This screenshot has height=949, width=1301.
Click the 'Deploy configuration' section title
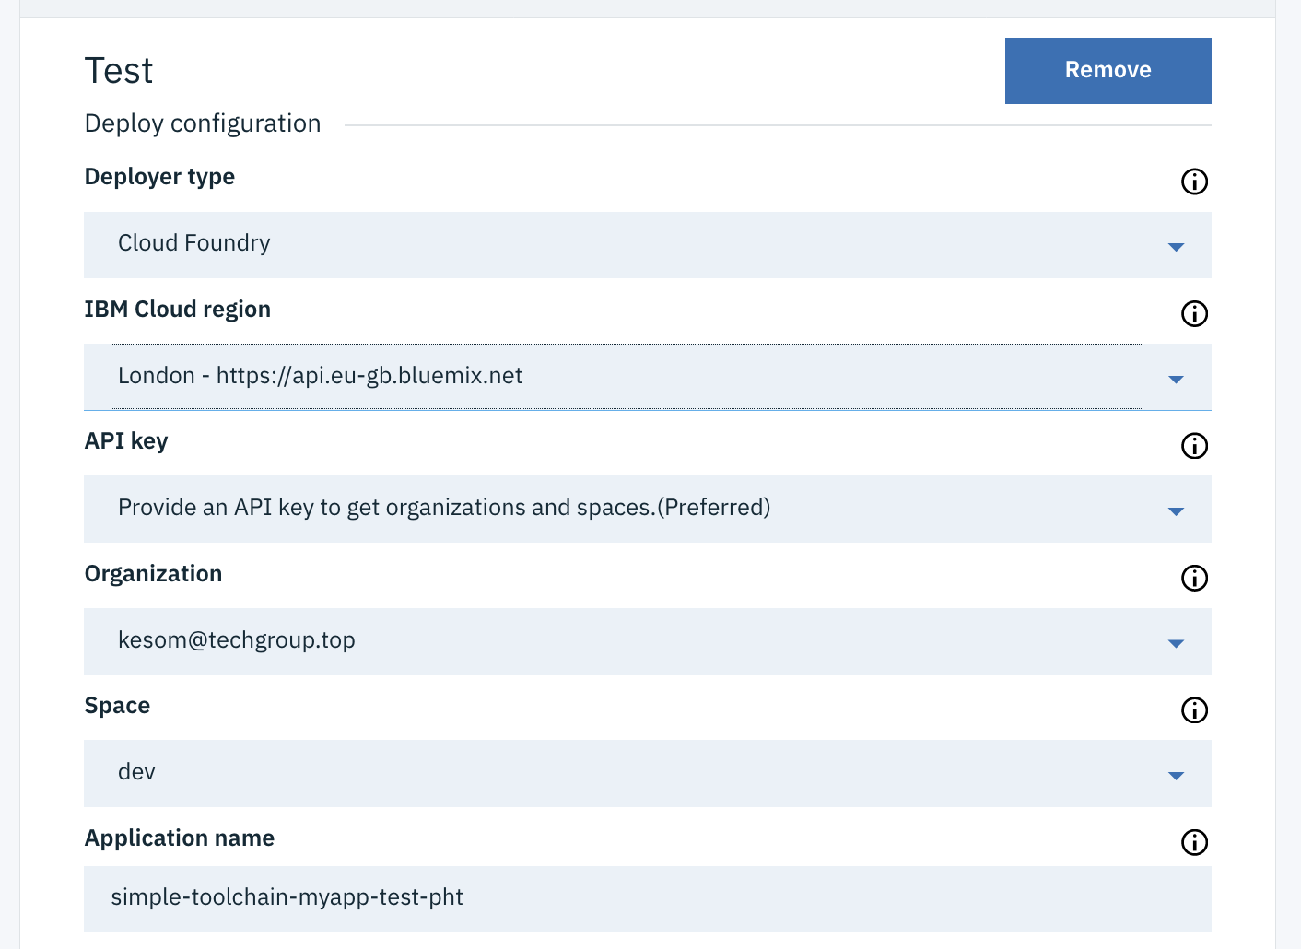203,123
